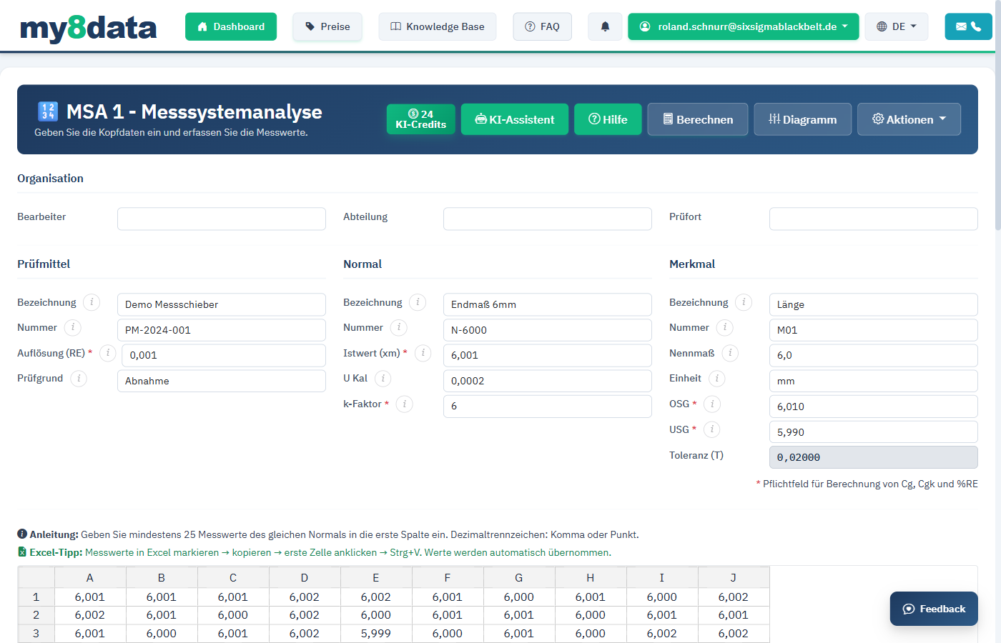Open the DE language selector
The image size is (1001, 643).
tap(897, 26)
